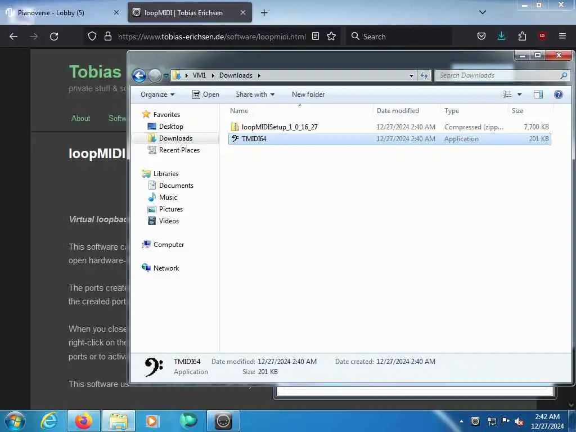Open Pocket save icon in Firefox

click(x=481, y=37)
